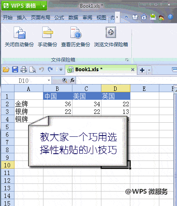
Task: Click the 关闭自动备份 icon
Action: [19, 33]
